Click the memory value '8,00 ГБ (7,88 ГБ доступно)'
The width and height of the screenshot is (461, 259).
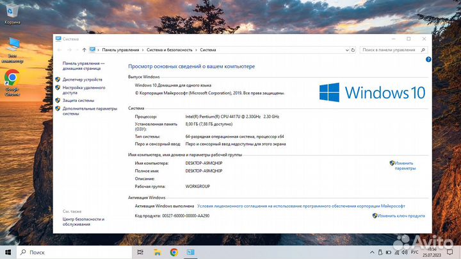click(x=209, y=124)
